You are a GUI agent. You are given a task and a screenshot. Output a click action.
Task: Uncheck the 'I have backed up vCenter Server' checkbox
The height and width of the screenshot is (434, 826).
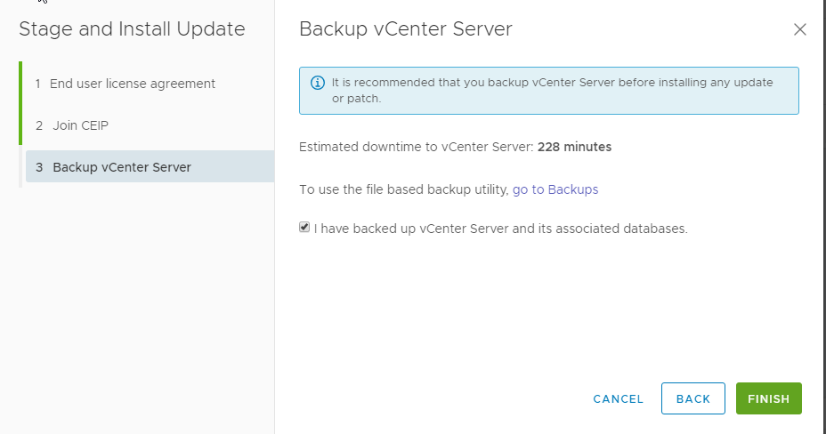pos(304,228)
